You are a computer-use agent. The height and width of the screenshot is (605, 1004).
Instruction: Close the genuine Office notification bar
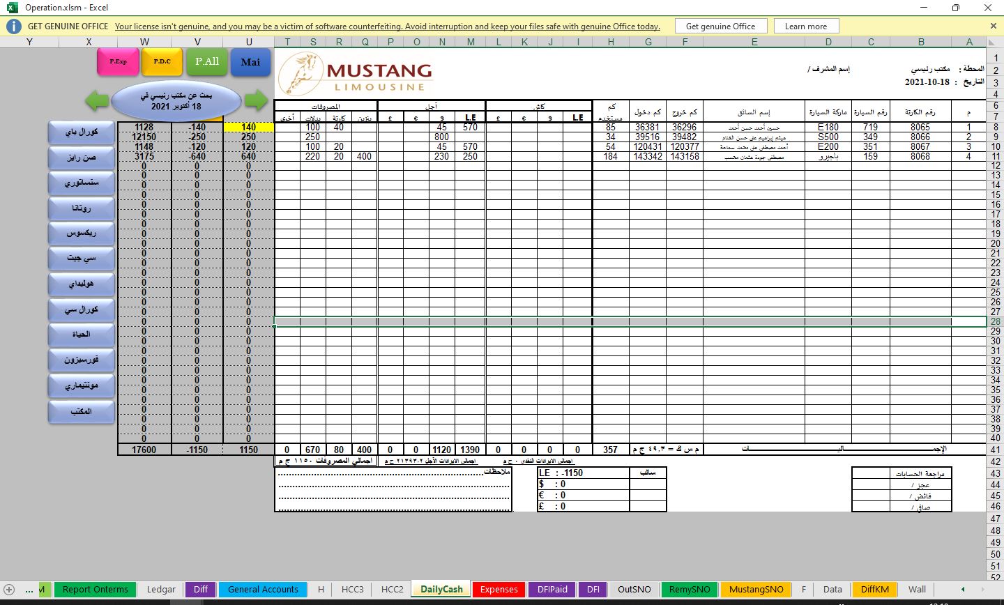[994, 26]
